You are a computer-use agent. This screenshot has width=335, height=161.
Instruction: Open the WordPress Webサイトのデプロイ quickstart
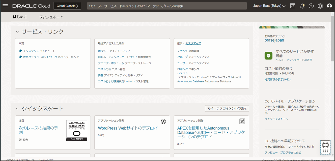click(x=128, y=128)
